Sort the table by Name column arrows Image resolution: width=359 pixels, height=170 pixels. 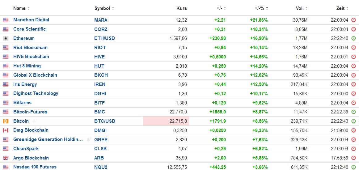coord(28,9)
